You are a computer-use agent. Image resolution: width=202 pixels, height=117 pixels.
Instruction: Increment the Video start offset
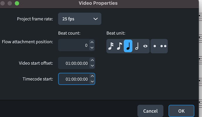(x=92, y=60)
